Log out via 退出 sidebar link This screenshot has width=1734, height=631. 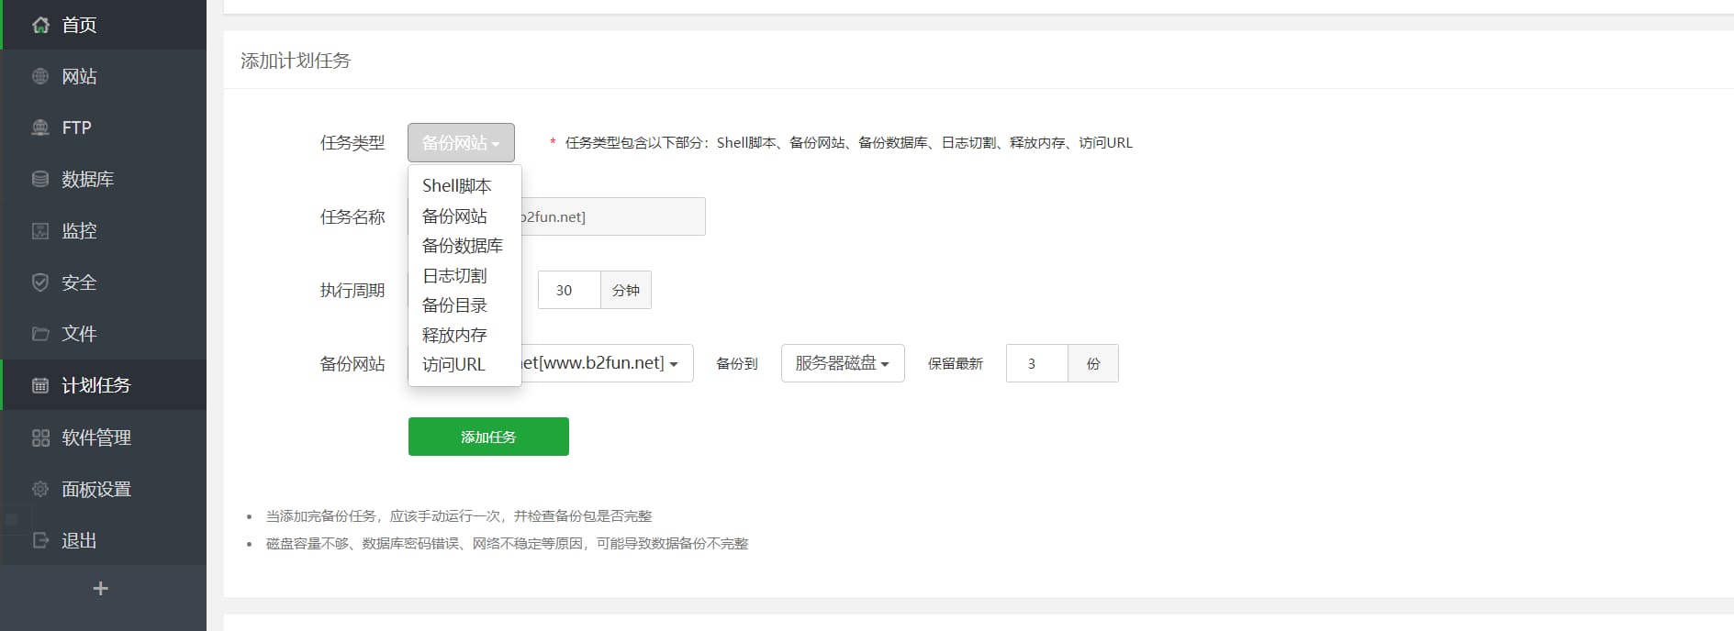point(79,540)
